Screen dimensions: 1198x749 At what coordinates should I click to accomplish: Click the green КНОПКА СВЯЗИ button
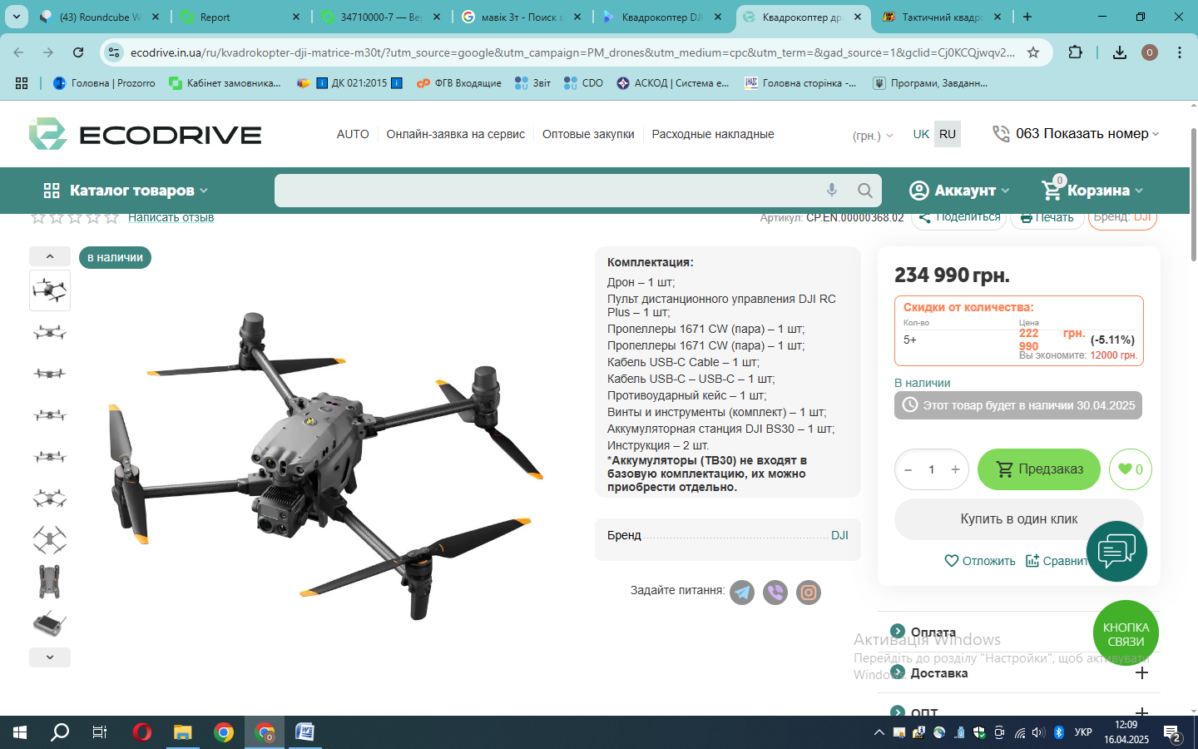point(1126,634)
